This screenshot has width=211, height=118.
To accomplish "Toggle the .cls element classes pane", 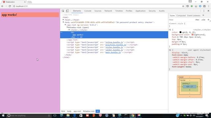I will 203,20.
